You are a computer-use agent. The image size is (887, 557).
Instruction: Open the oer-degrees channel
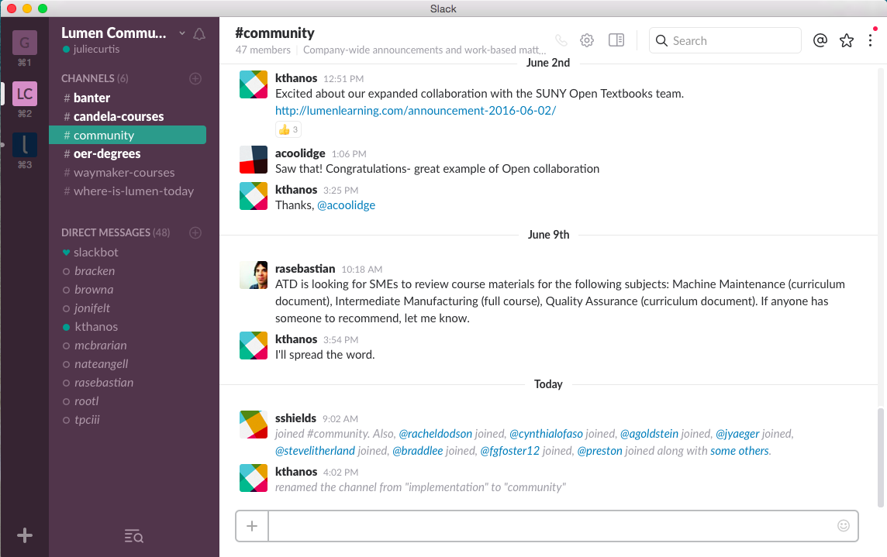(x=107, y=153)
